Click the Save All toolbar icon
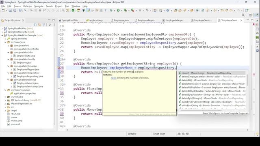Image resolution: width=260 pixels, height=146 pixels. pos(15,10)
